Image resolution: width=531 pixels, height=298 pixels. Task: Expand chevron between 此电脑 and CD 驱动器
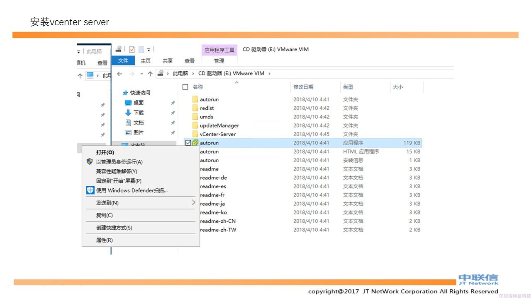[193, 73]
